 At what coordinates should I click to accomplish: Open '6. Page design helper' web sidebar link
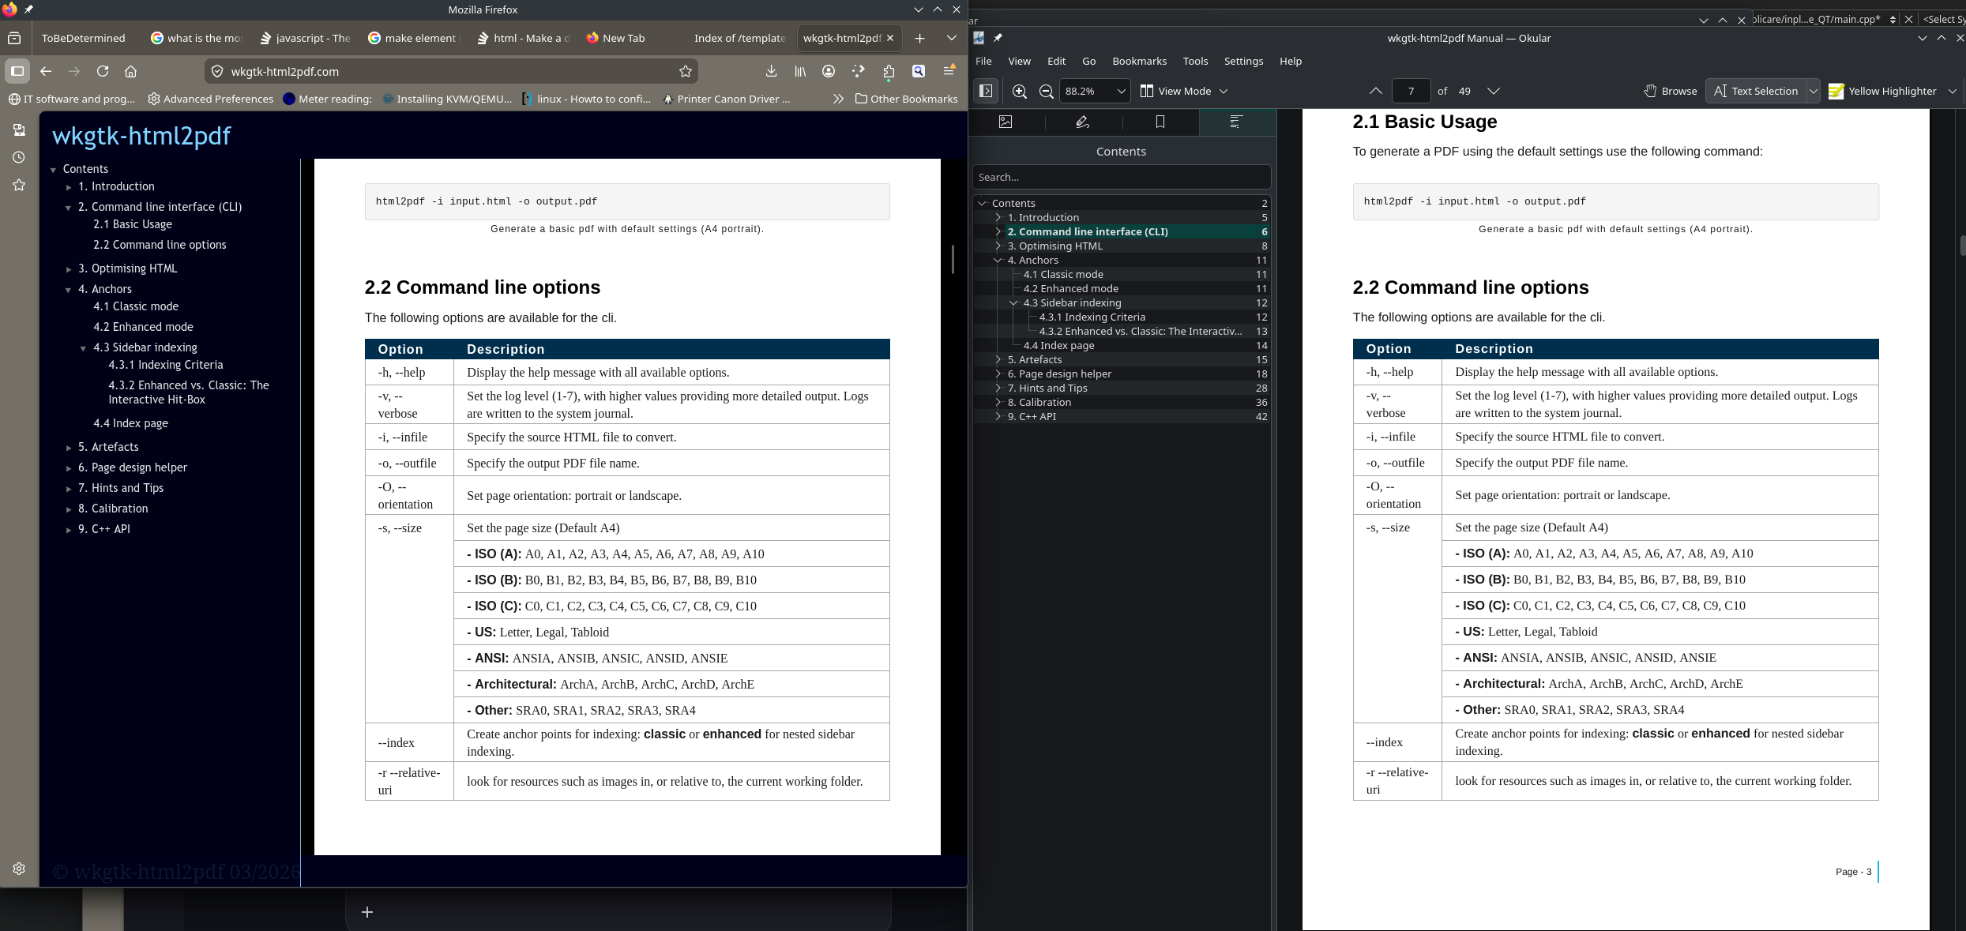(x=133, y=467)
